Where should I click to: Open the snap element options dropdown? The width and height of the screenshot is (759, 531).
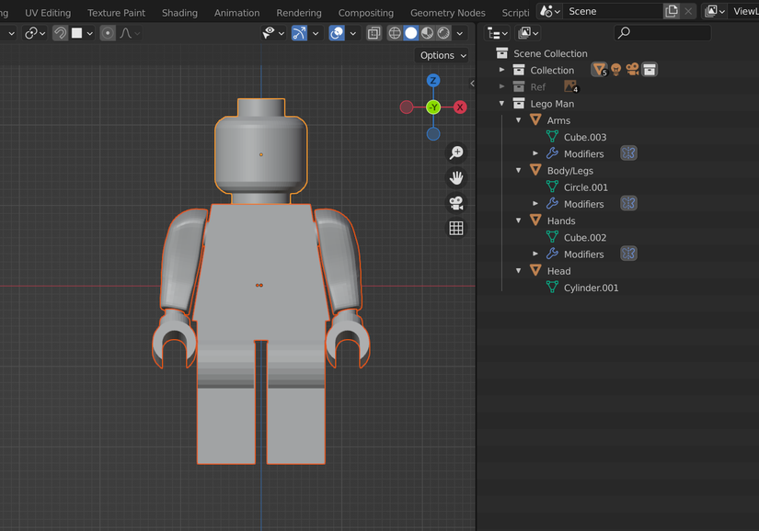point(81,33)
